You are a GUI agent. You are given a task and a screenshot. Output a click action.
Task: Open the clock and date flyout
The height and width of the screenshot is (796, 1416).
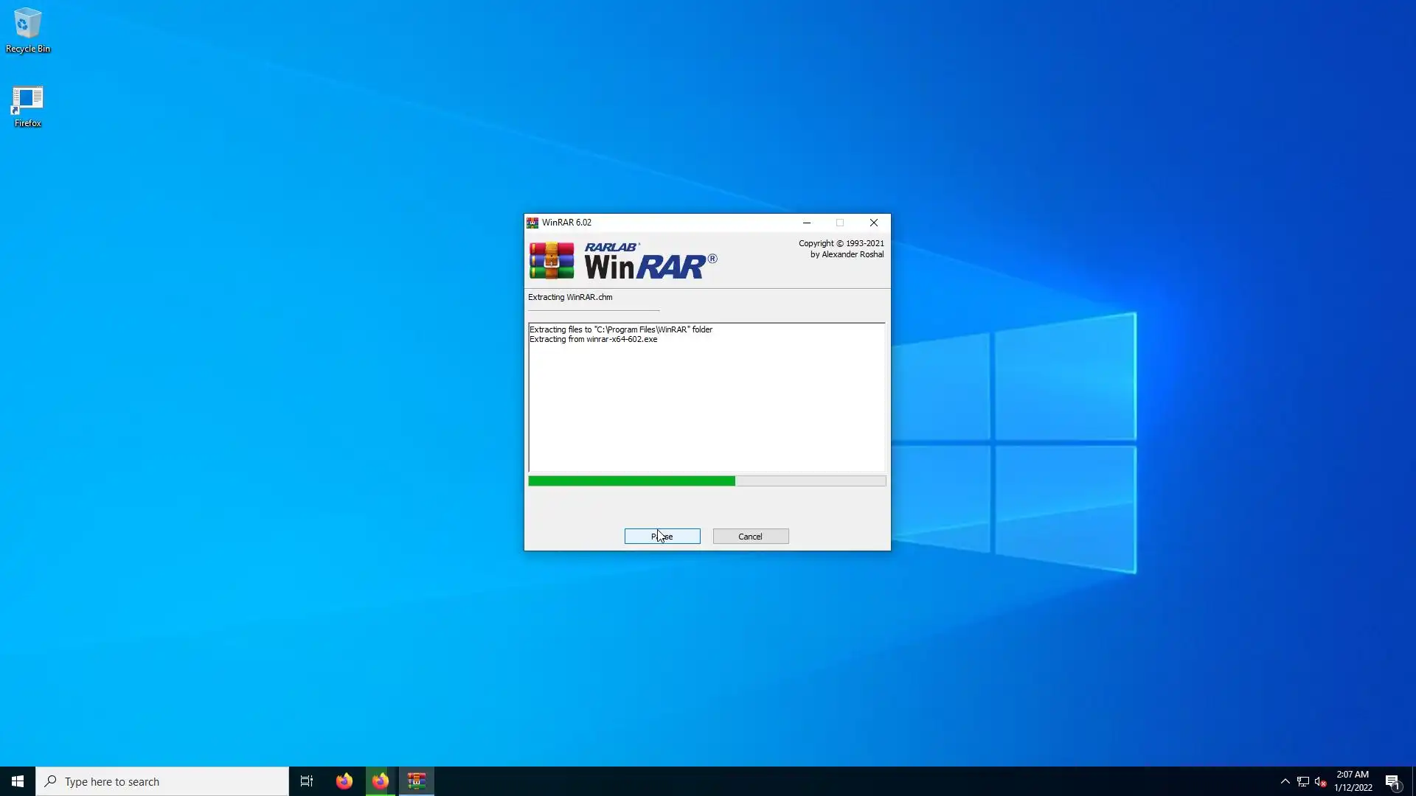click(x=1353, y=781)
